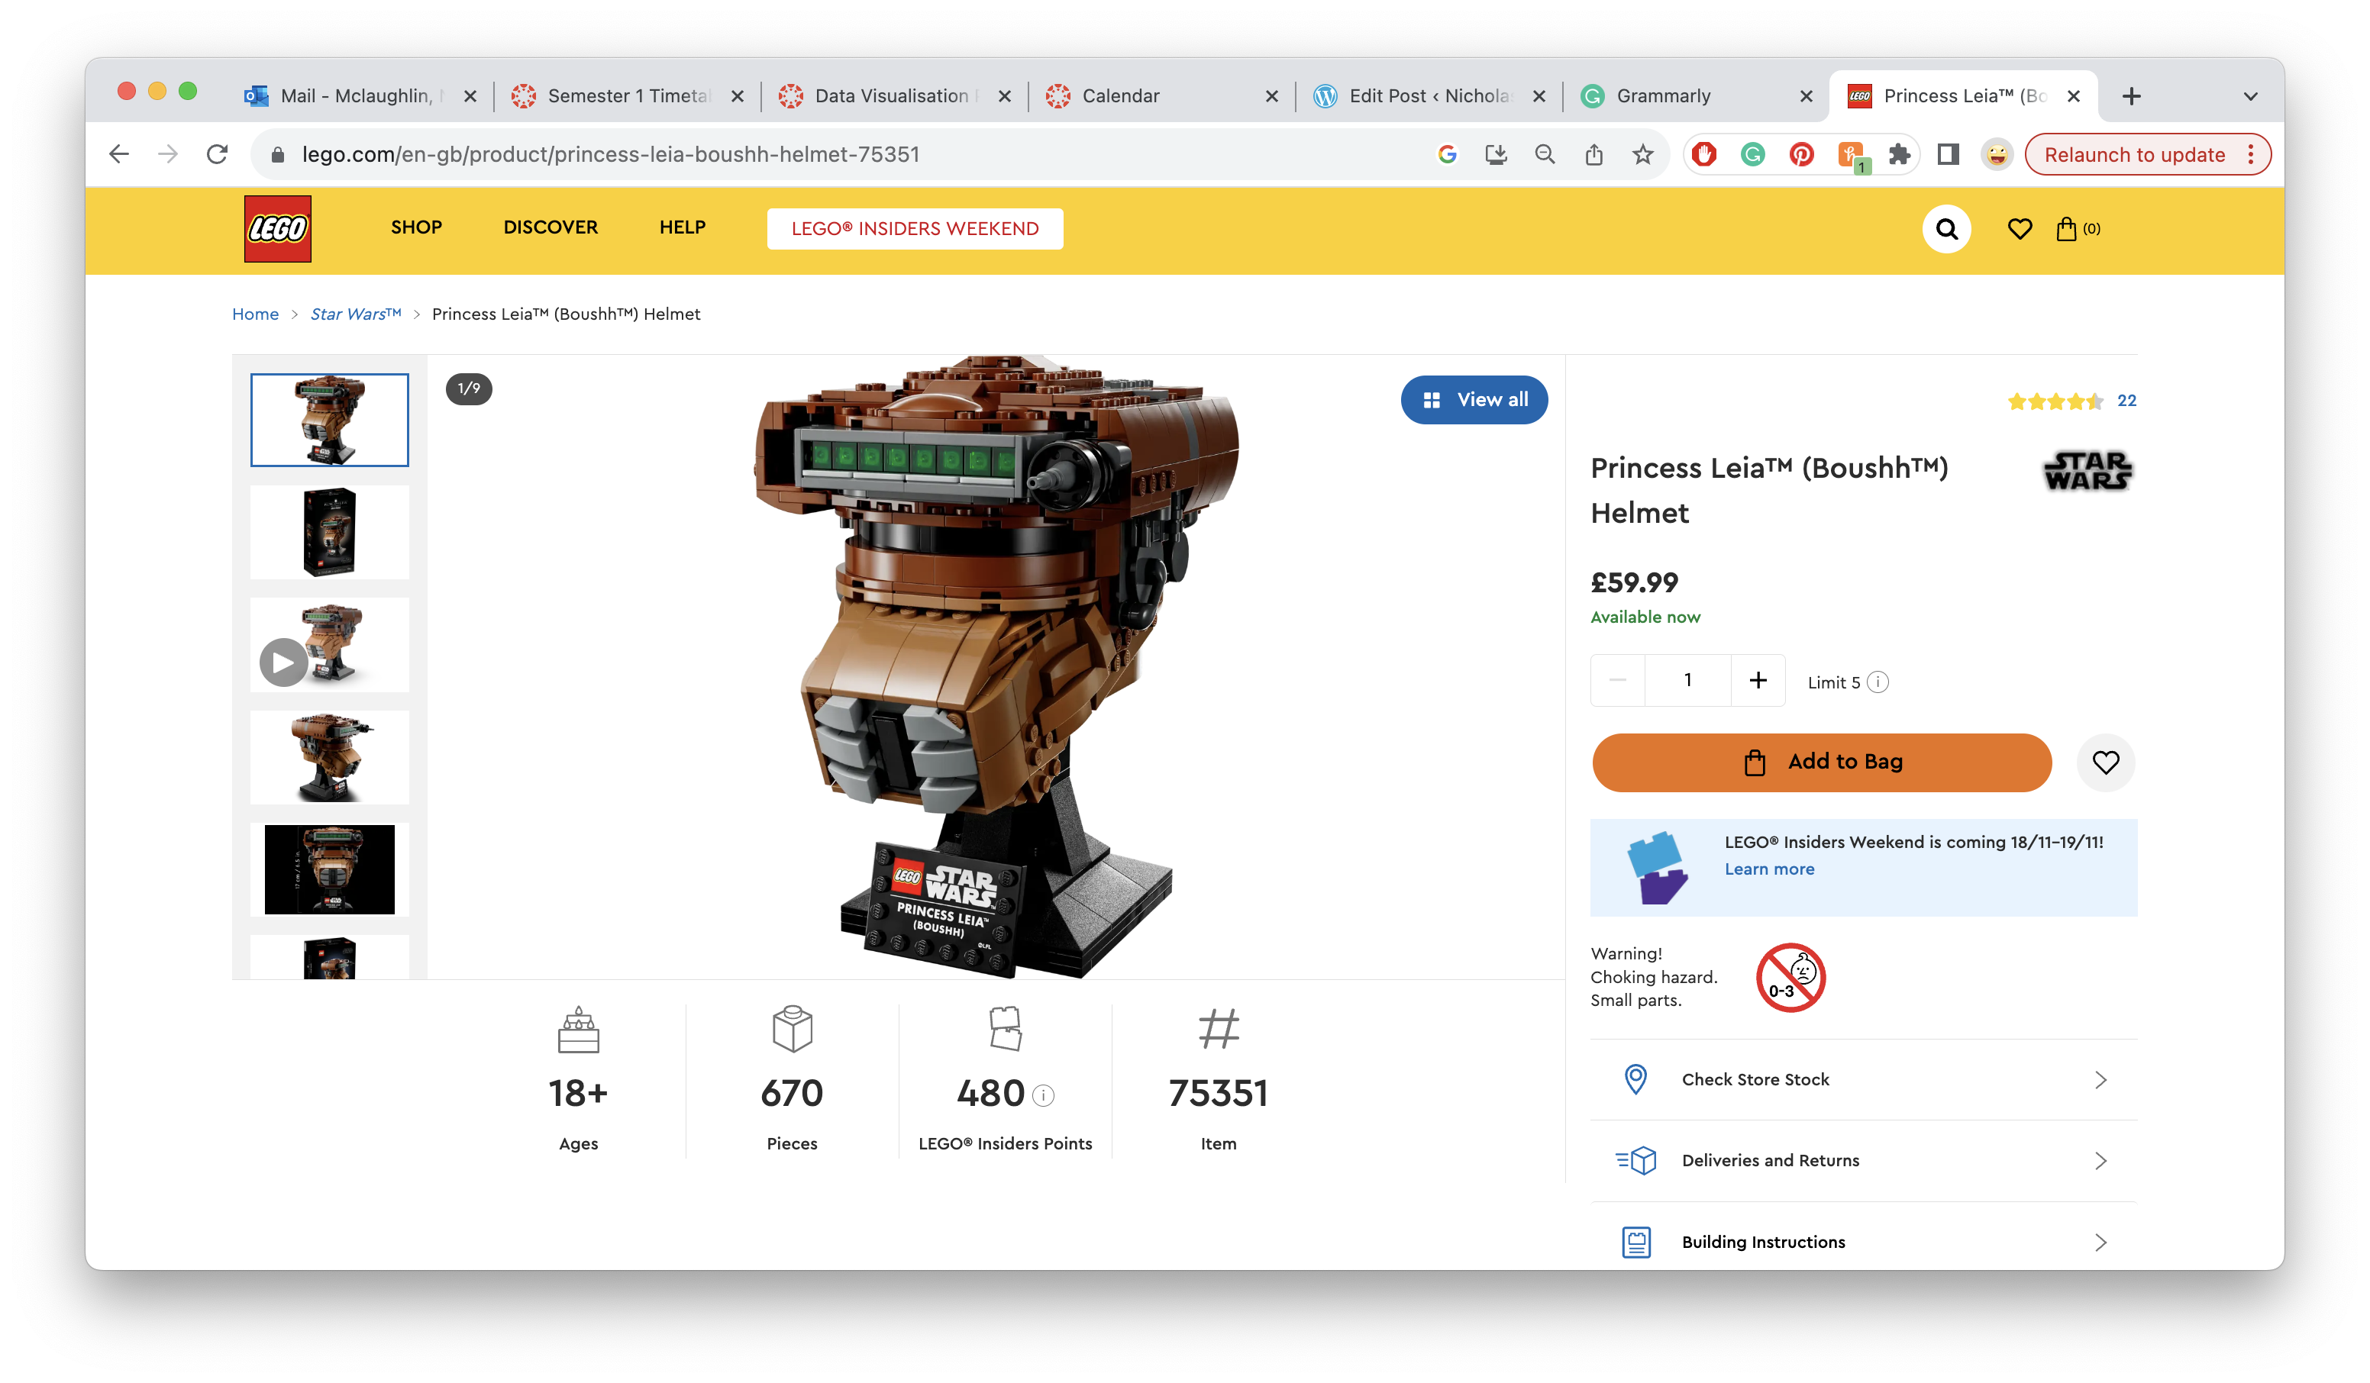2370x1383 pixels.
Task: Open the shopping bag icon
Action: (2066, 228)
